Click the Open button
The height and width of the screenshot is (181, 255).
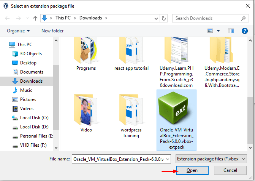point(192,170)
